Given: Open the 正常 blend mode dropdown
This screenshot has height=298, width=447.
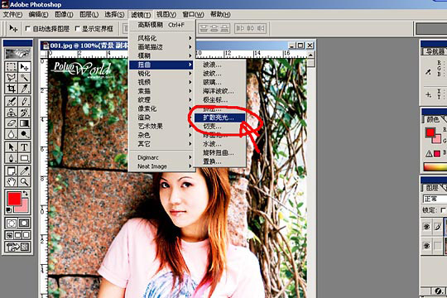Looking at the screenshot, I should tap(435, 199).
